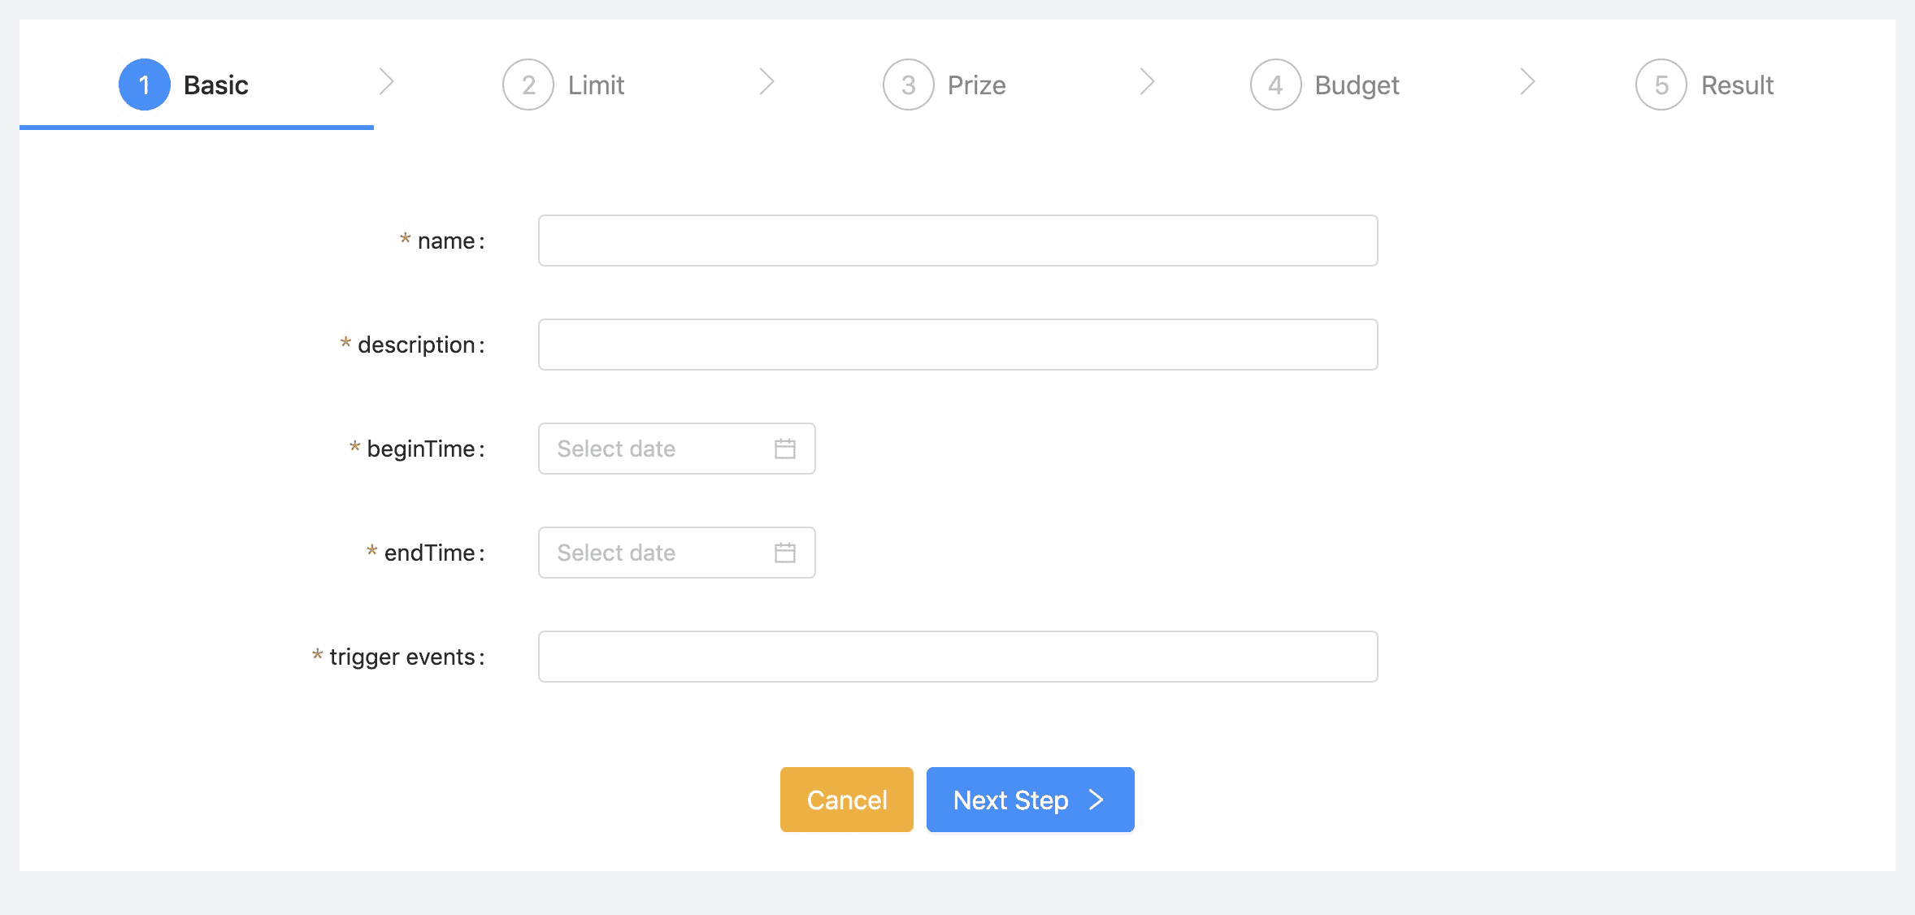Click the endTime calendar icon
This screenshot has height=915, width=1915.
[785, 553]
